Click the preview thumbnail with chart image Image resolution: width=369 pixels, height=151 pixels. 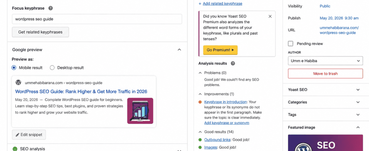(140, 111)
